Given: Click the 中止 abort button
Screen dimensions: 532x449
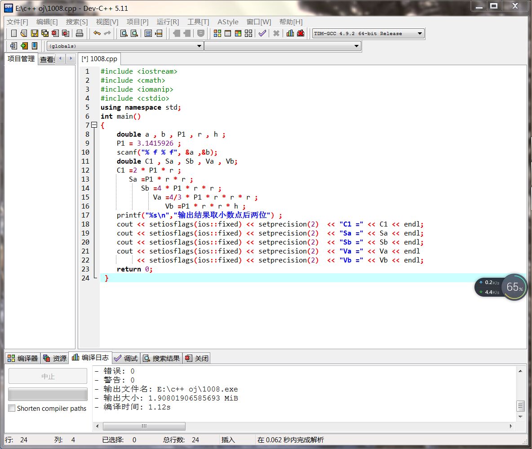Looking at the screenshot, I should click(x=48, y=376).
